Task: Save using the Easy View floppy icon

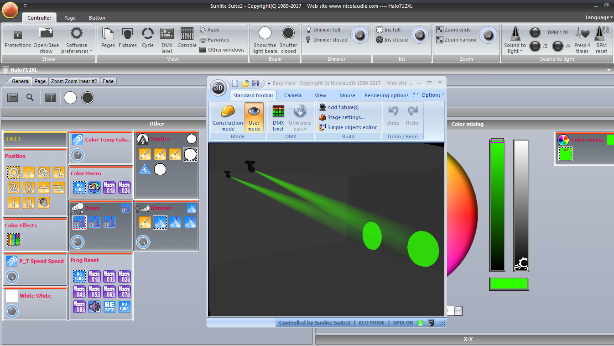Action: [255, 83]
